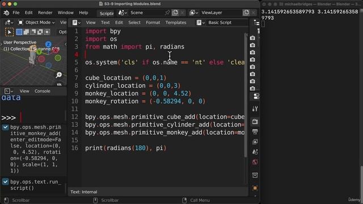Click the Text: Internal footer label
The height and width of the screenshot is (204, 363).
(x=84, y=192)
